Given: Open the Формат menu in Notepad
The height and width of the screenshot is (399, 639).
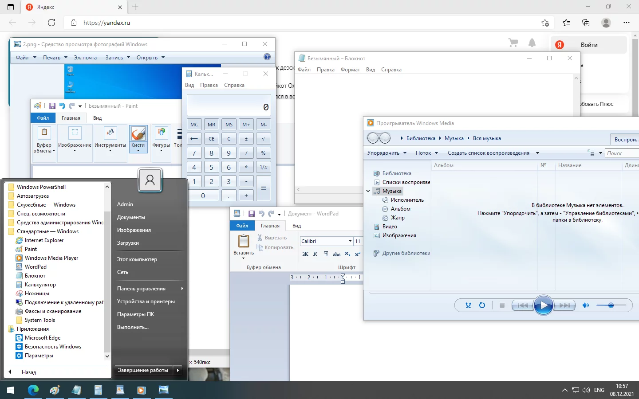Looking at the screenshot, I should pos(350,70).
